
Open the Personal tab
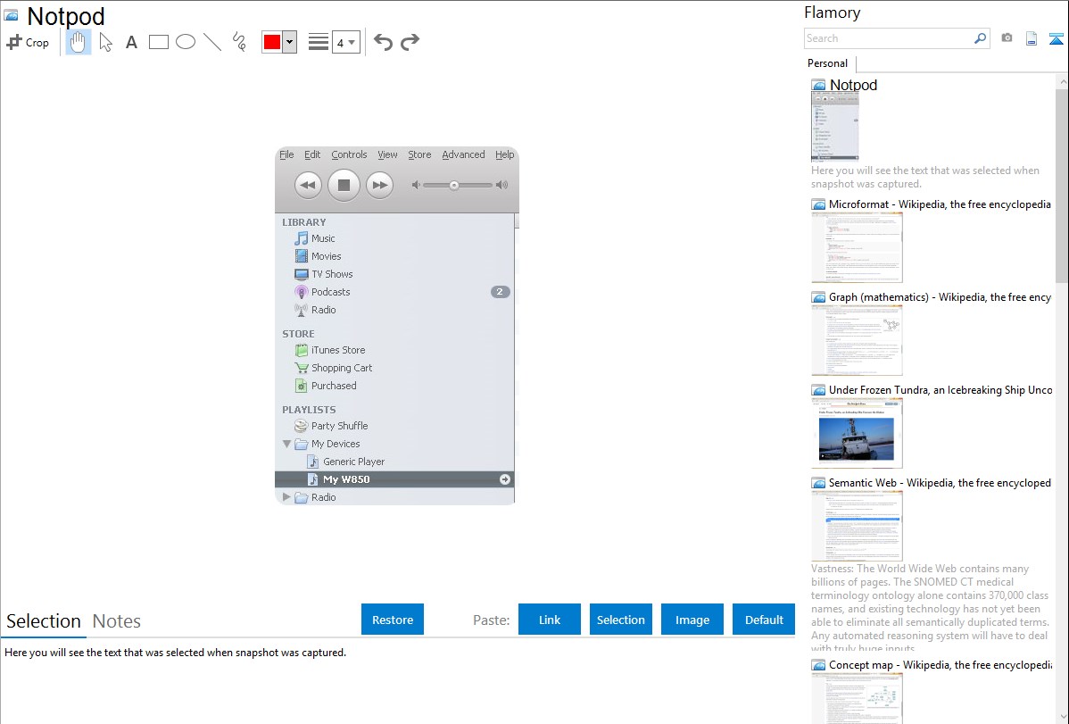828,63
